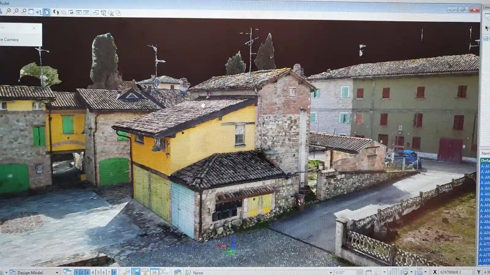Toggle view window 6 button

104,272
